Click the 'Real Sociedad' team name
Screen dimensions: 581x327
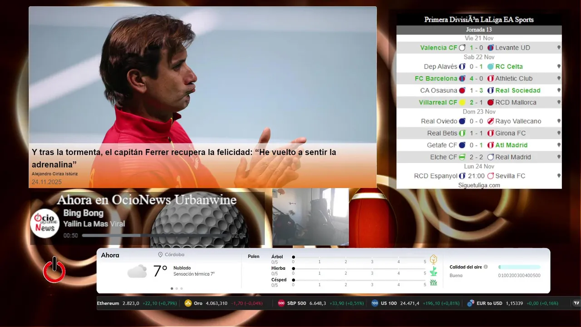518,90
